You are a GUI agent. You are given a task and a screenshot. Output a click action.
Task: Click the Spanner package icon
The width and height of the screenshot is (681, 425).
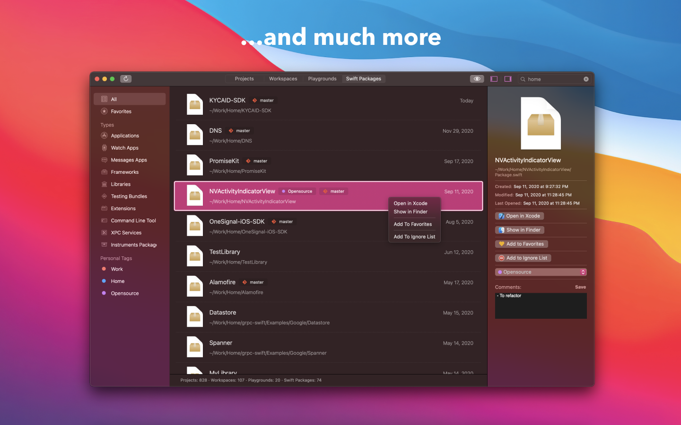pyautogui.click(x=195, y=347)
